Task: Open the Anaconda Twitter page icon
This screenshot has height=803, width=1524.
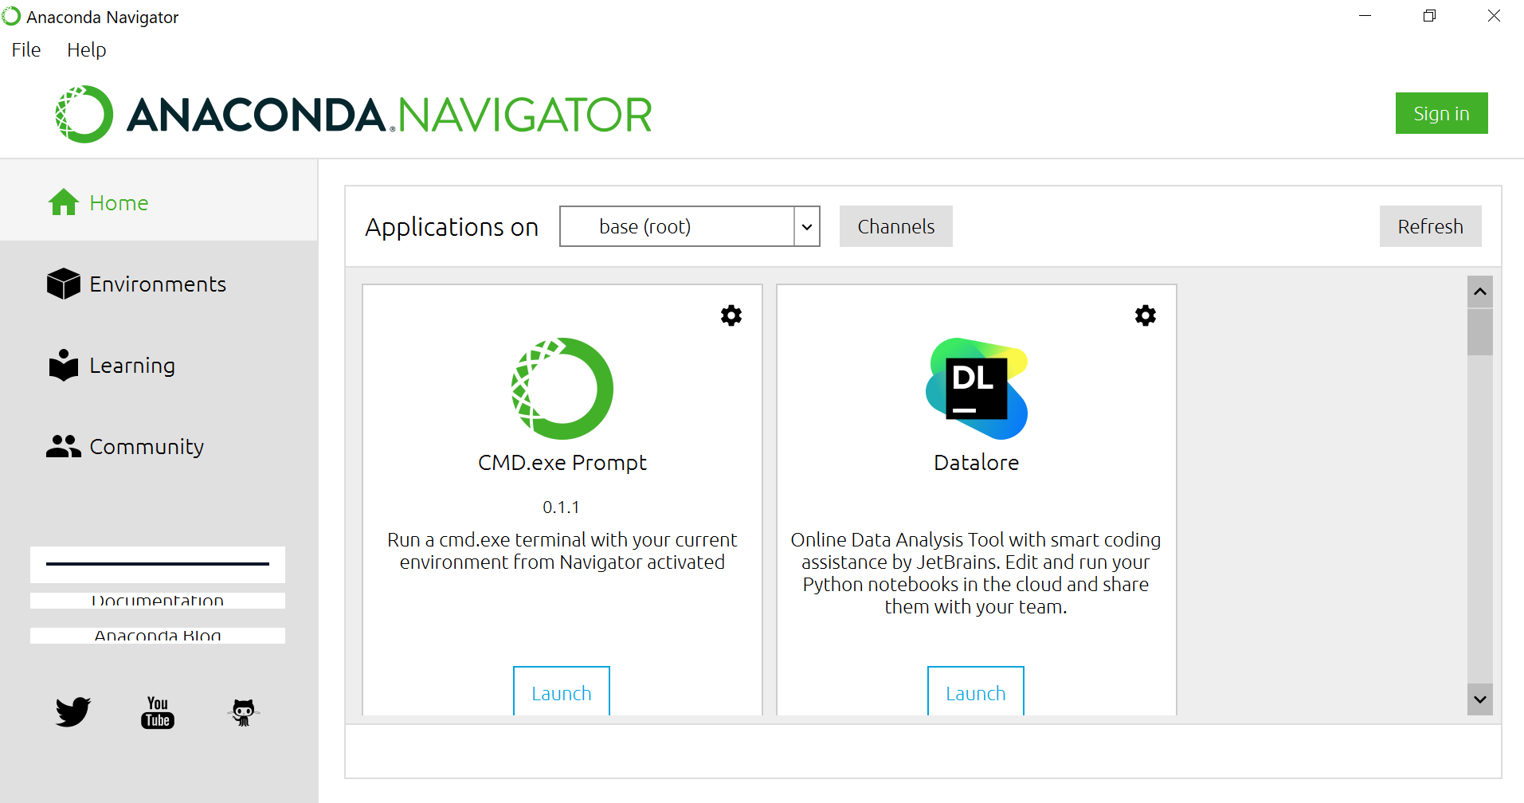Action: tap(73, 711)
